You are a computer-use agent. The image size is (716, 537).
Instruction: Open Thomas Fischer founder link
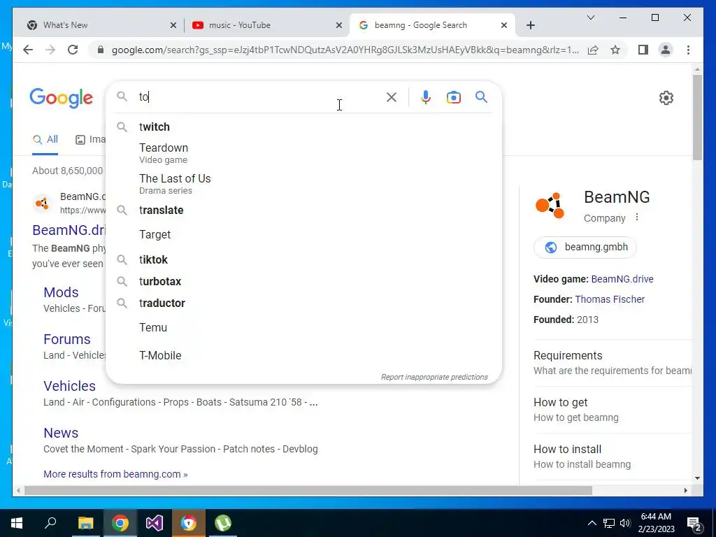[610, 299]
